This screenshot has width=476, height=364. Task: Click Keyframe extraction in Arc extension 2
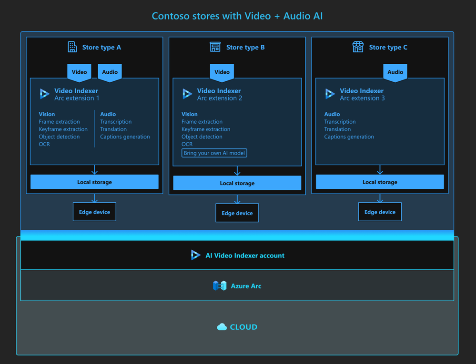206,129
